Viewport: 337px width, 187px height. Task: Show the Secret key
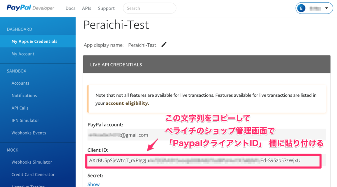(x=93, y=184)
